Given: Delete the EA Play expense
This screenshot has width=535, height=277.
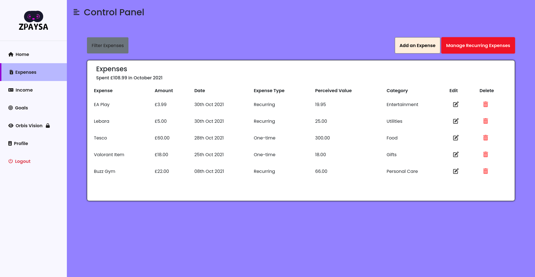Looking at the screenshot, I should point(485,104).
